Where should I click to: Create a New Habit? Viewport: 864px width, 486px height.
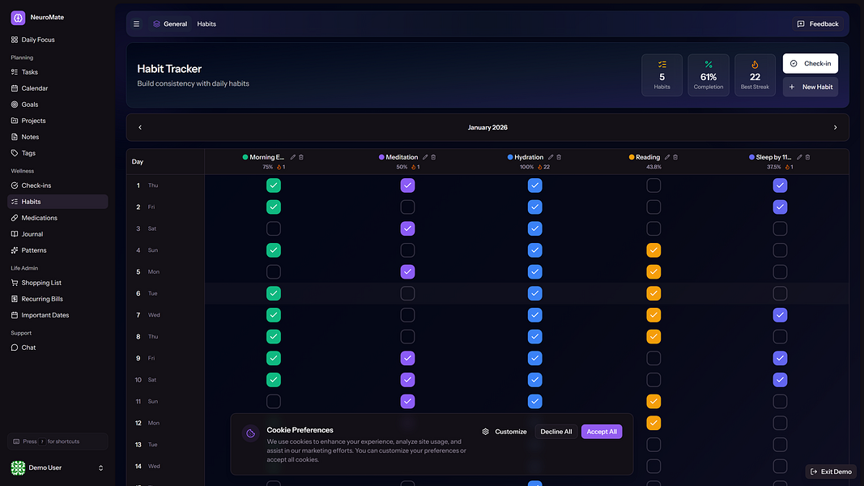click(x=811, y=87)
